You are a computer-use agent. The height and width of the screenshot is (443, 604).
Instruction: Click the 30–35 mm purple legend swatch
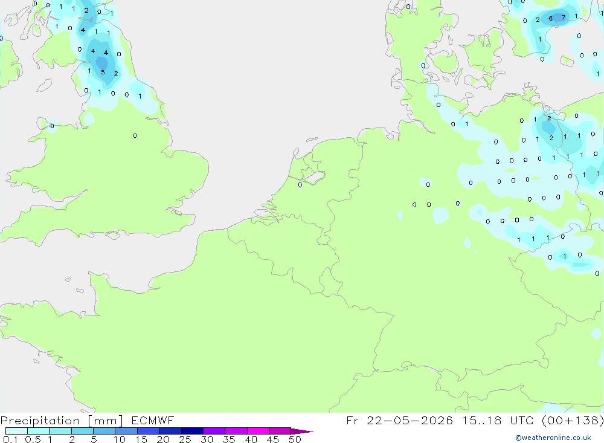[214, 431]
